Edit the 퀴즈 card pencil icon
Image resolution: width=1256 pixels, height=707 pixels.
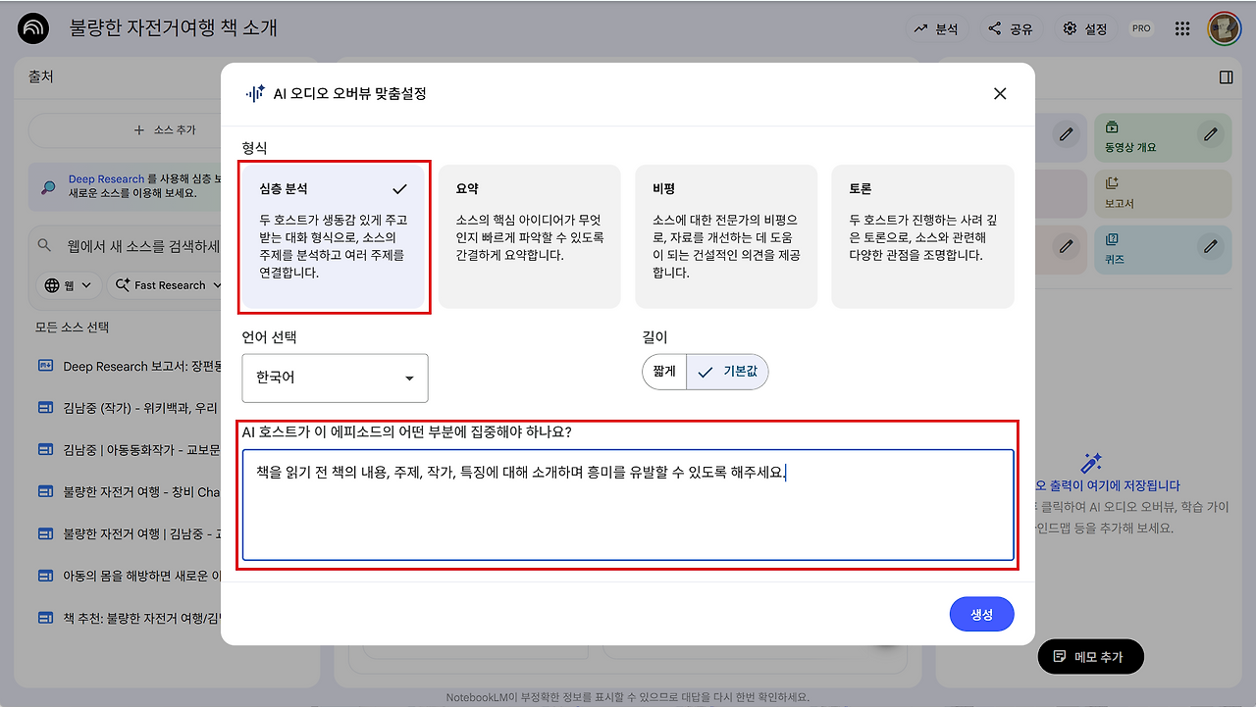pyautogui.click(x=1211, y=245)
